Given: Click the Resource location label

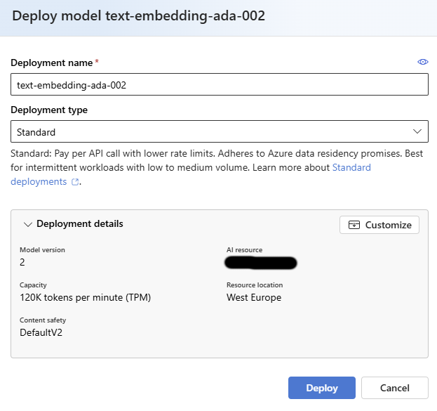Looking at the screenshot, I should point(255,285).
